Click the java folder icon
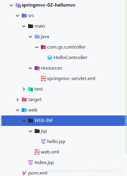The height and width of the screenshot is (176, 127). [37, 37]
